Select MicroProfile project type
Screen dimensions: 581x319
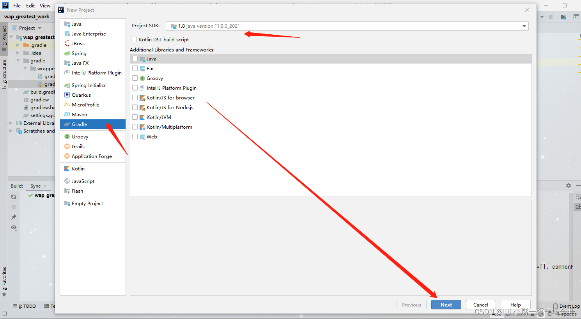[93, 105]
